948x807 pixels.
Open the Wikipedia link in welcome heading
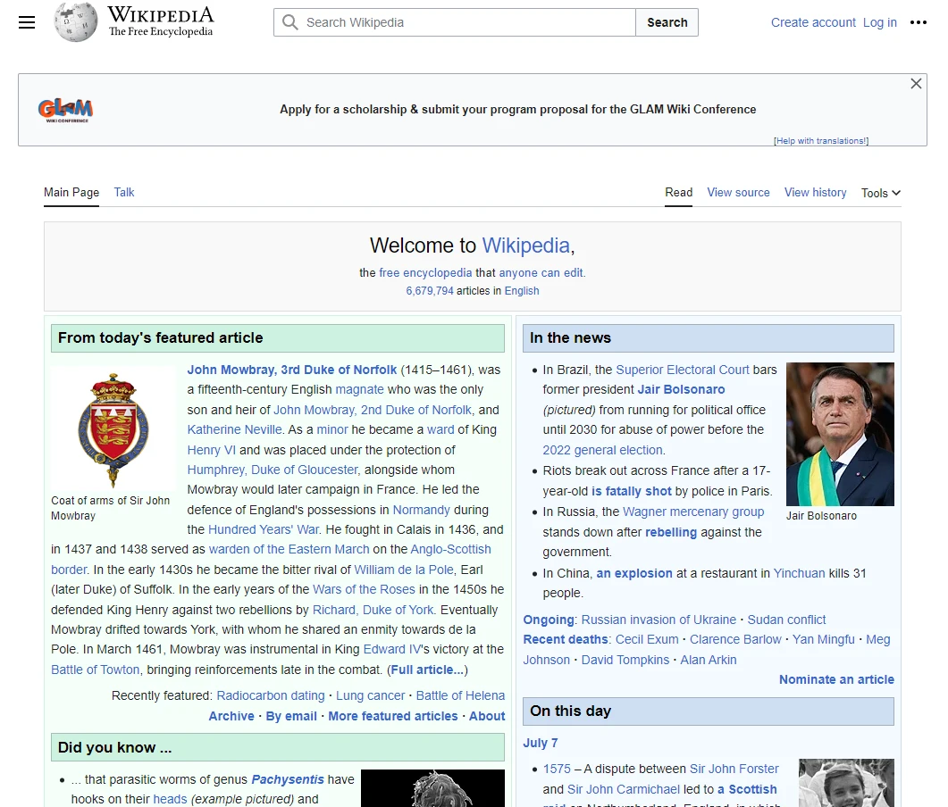point(525,245)
